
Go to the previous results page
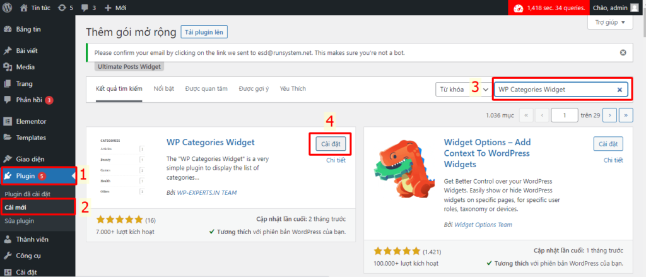point(542,116)
